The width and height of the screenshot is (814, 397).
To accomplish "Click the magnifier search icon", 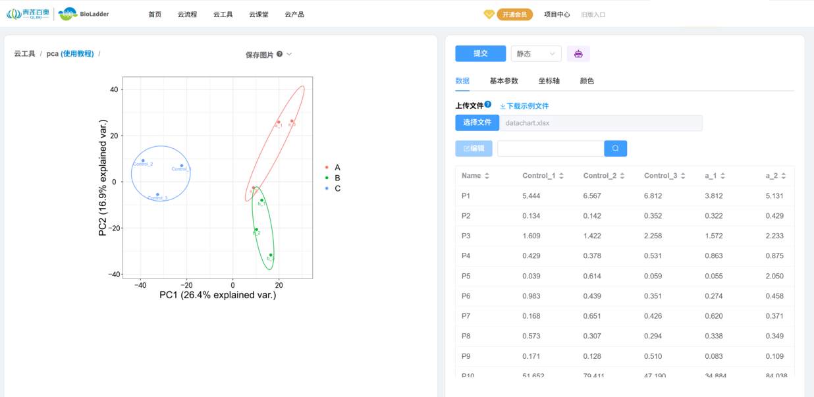I will click(x=615, y=148).
